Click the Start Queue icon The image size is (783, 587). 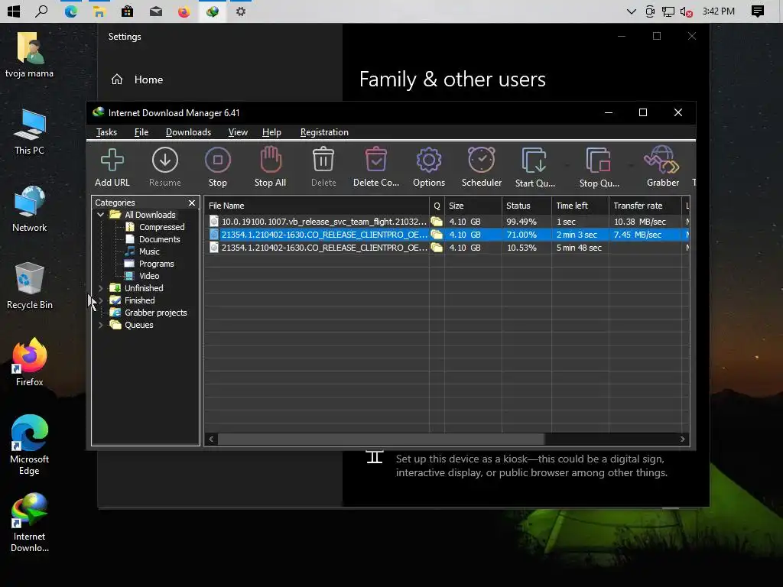[534, 167]
